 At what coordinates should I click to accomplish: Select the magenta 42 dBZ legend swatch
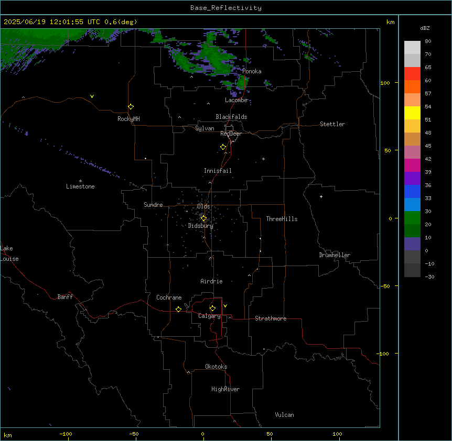(412, 165)
